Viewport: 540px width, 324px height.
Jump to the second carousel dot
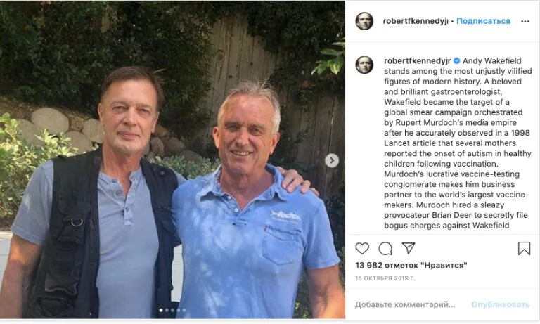pos(167,310)
